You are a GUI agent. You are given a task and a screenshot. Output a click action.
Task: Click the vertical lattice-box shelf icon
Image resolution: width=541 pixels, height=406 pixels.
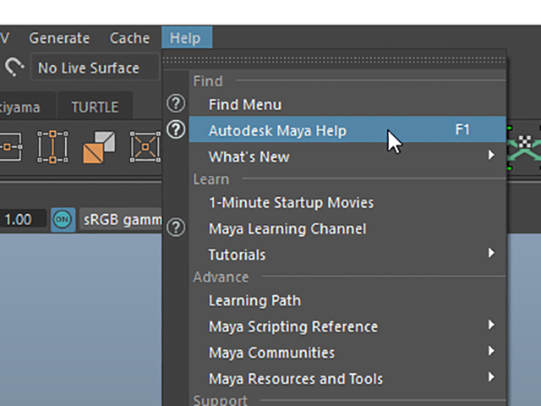coord(52,146)
